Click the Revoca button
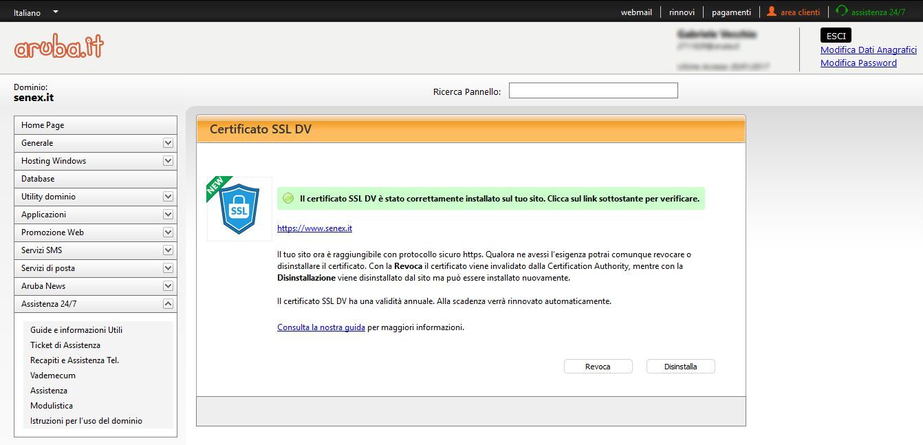923x445 pixels. coord(598,367)
